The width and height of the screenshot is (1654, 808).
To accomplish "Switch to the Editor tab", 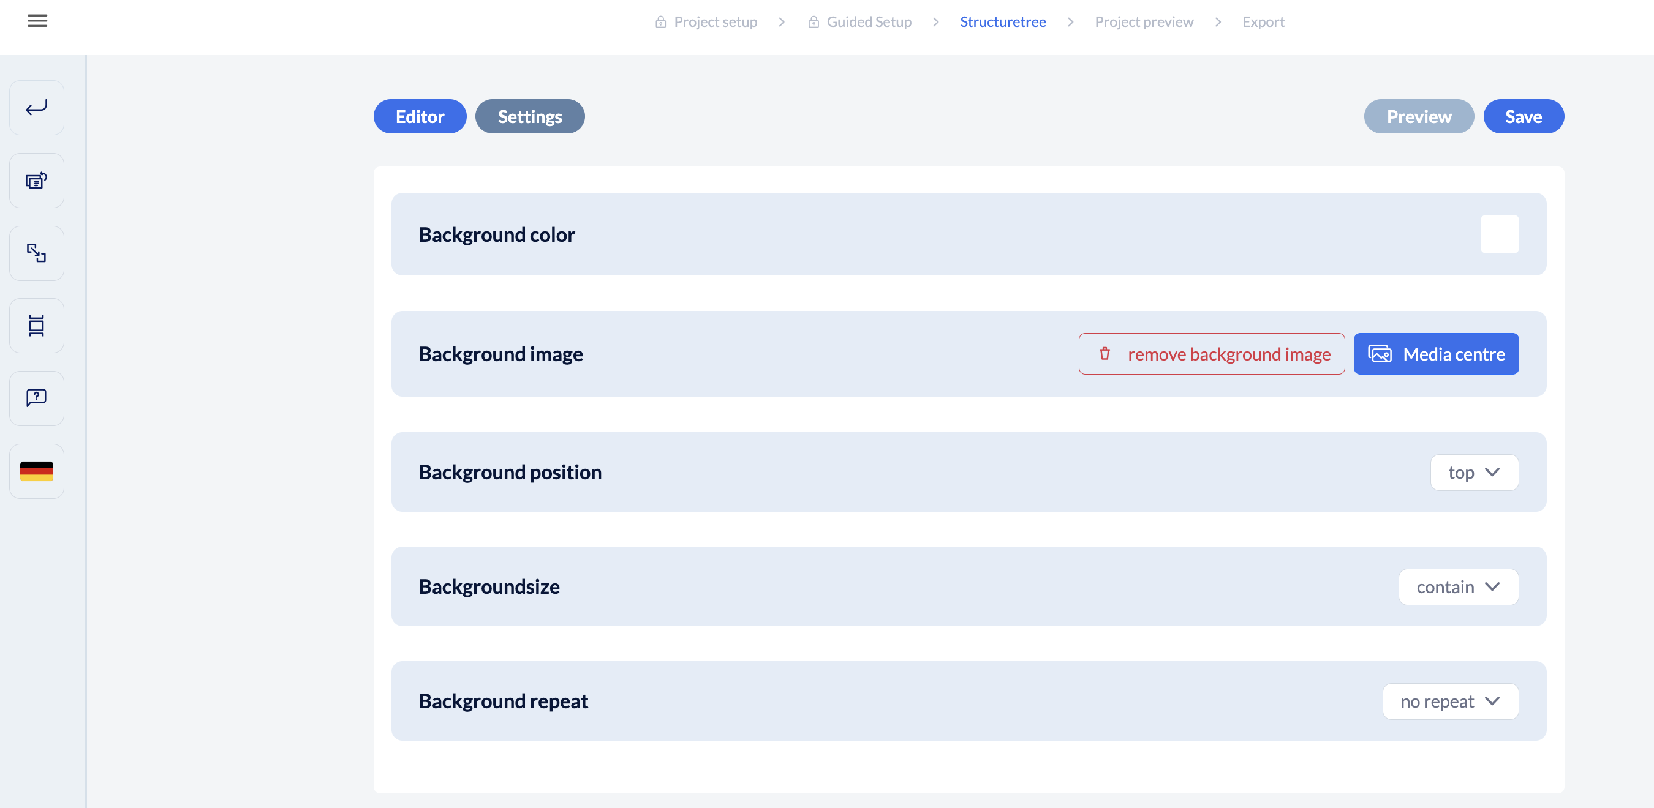I will [420, 116].
